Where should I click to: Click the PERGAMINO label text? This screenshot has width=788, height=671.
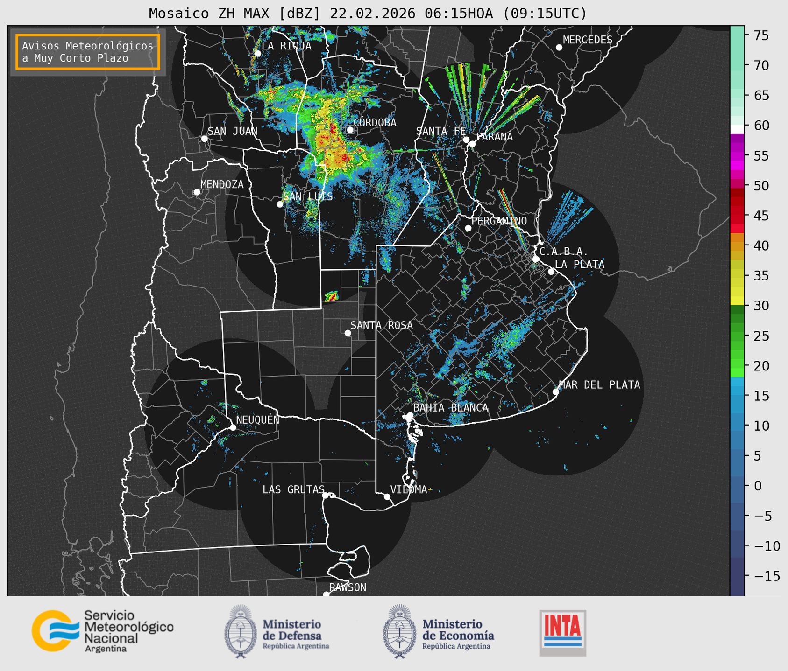[x=499, y=221]
